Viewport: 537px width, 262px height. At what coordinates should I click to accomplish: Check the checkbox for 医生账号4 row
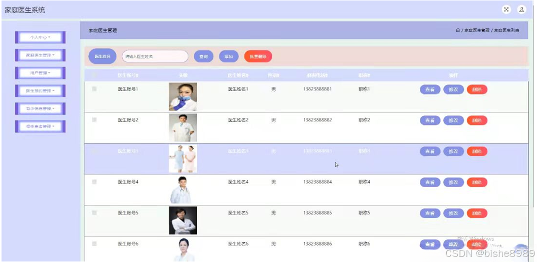94,182
